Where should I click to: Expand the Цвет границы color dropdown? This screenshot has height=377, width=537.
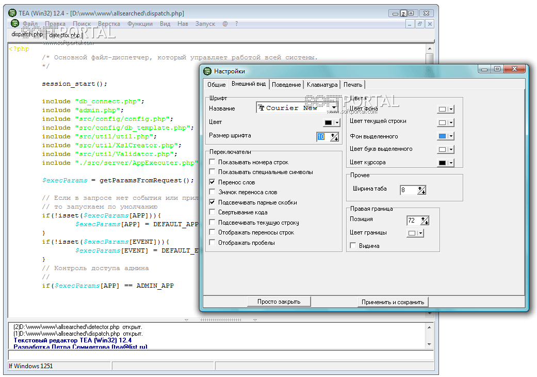(x=420, y=233)
